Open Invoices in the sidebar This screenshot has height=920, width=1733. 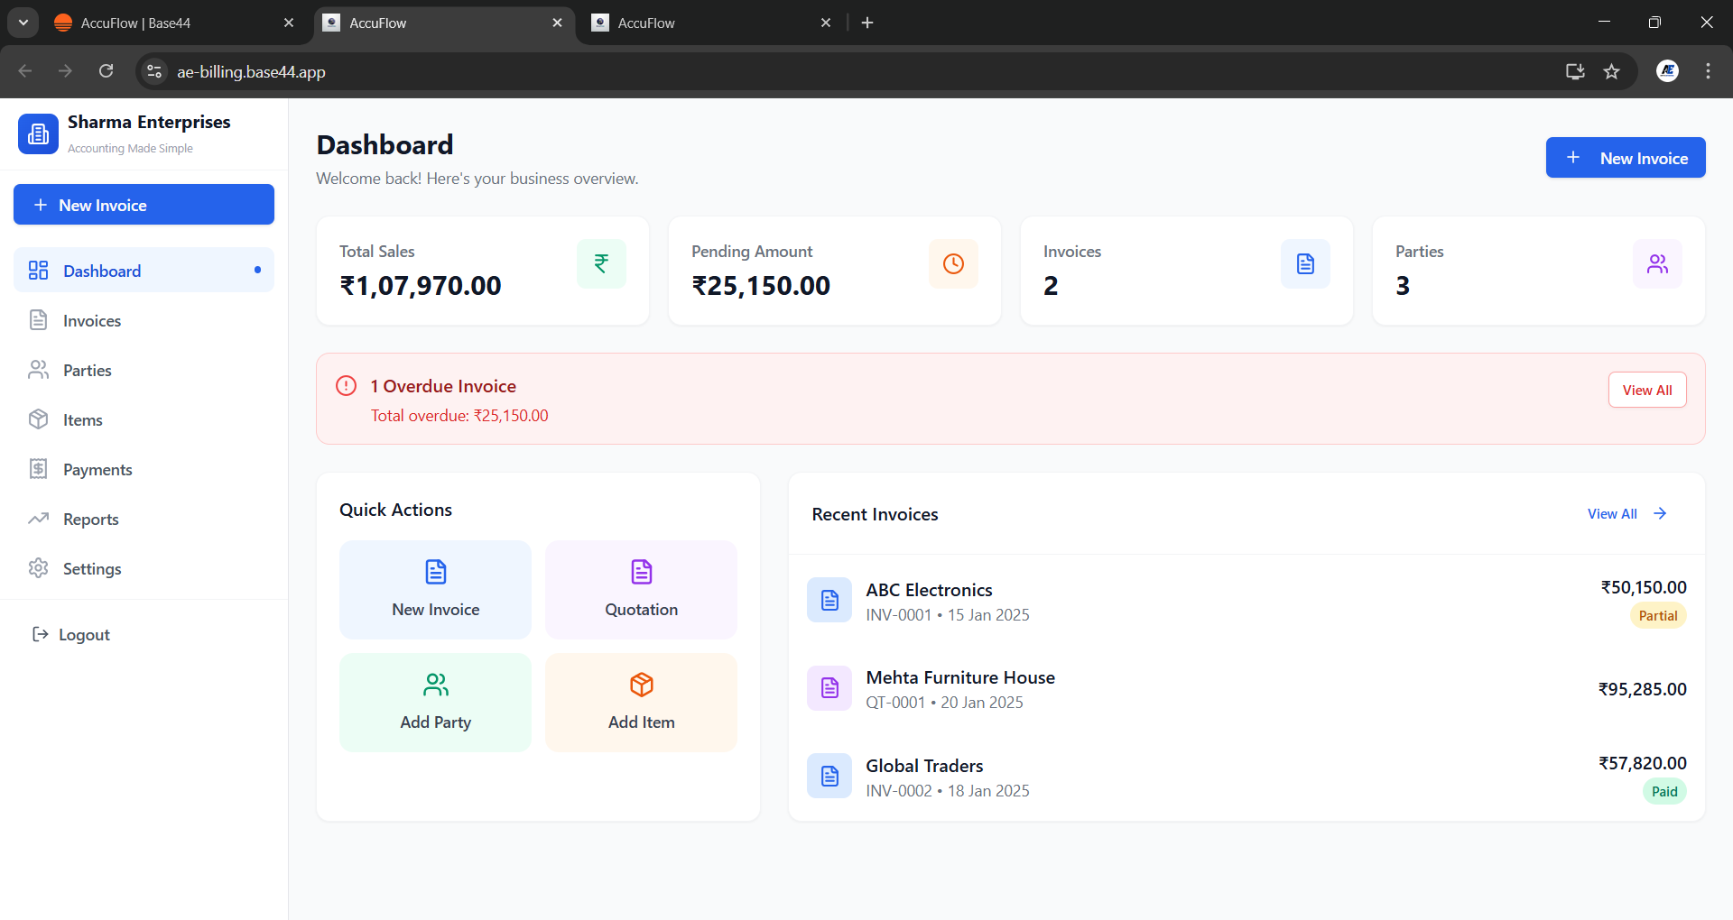click(x=144, y=320)
